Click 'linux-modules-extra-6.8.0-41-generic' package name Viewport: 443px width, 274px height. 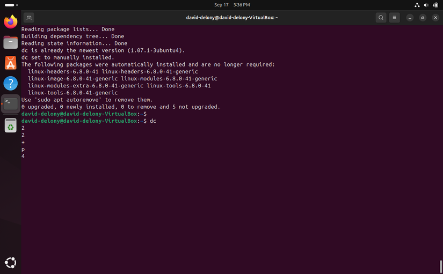pyautogui.click(x=85, y=86)
